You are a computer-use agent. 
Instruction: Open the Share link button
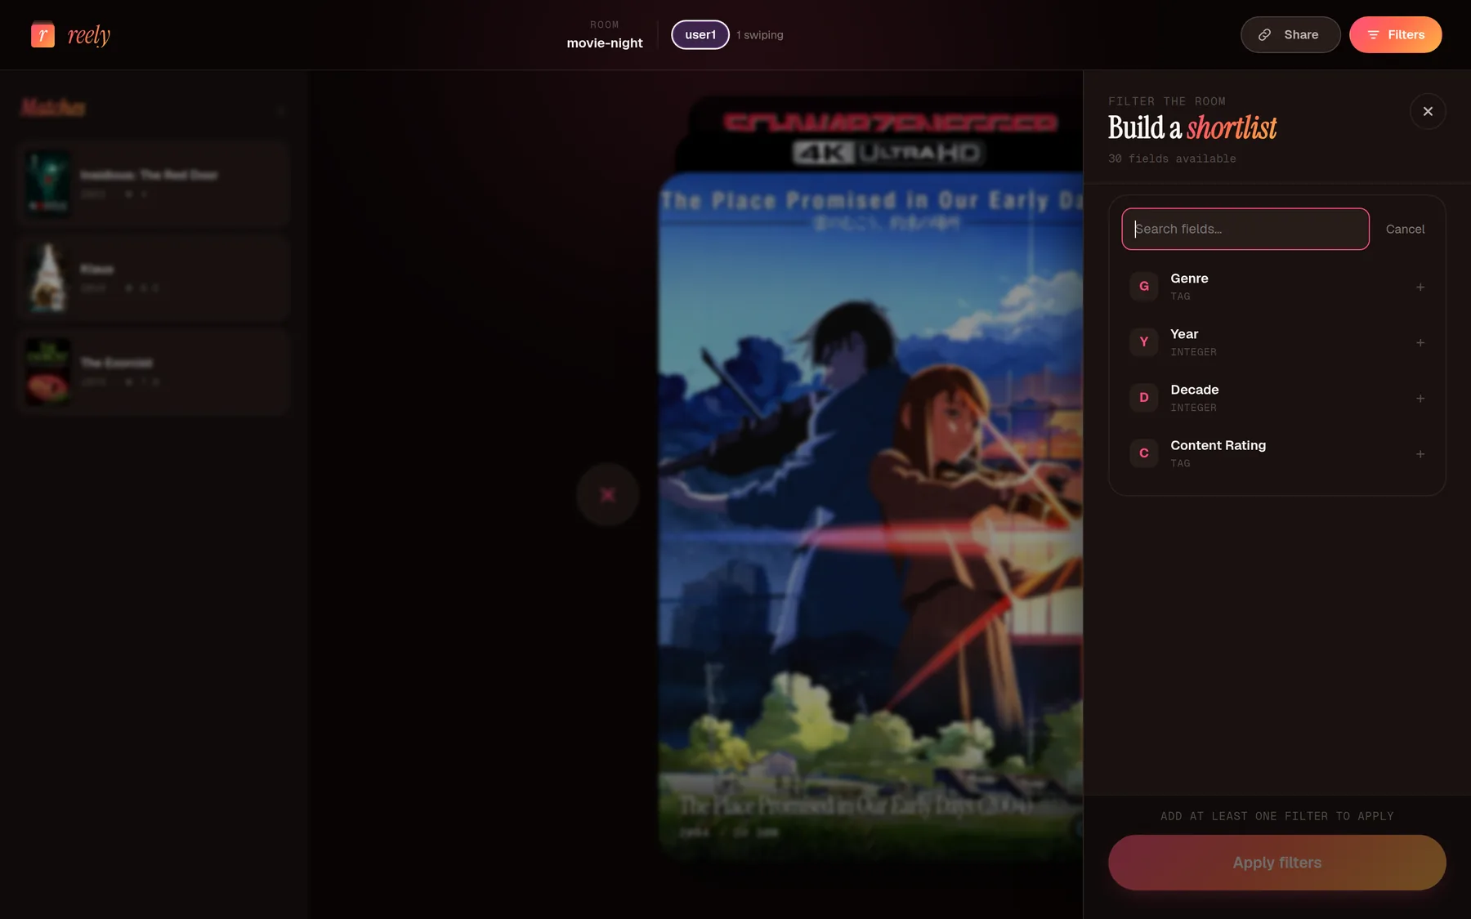pos(1290,34)
